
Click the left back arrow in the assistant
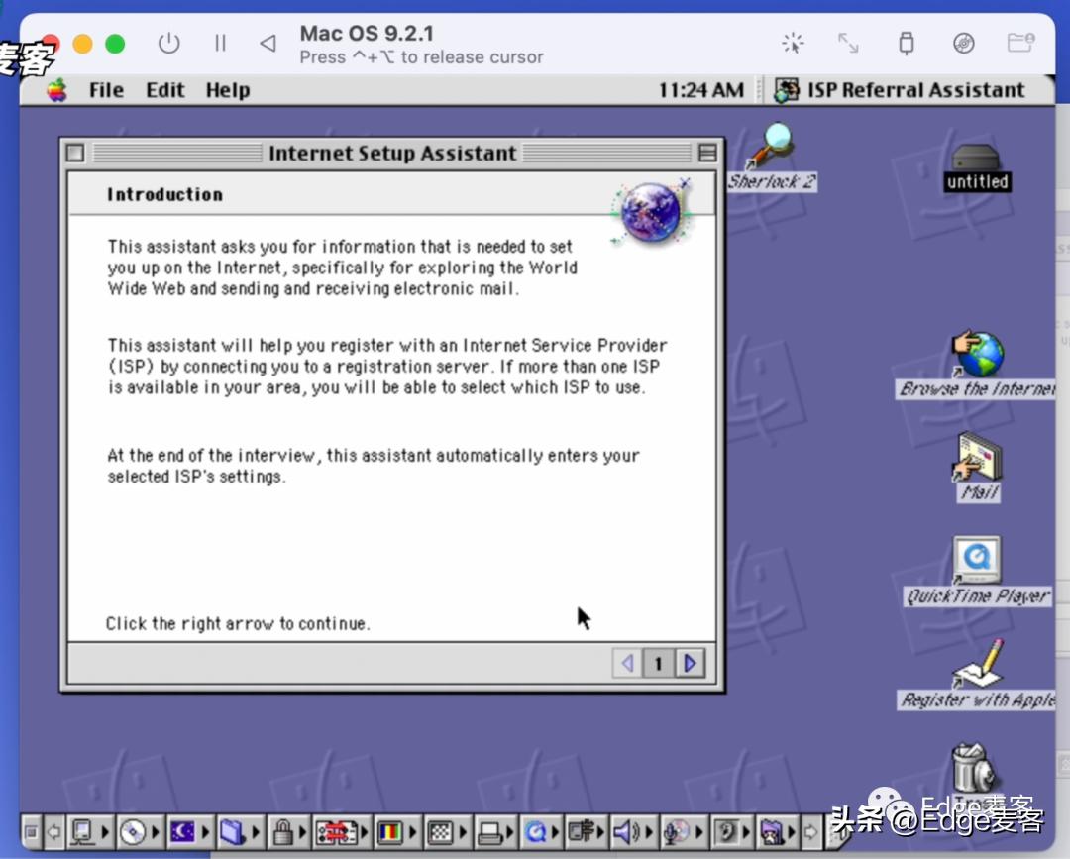tap(627, 664)
